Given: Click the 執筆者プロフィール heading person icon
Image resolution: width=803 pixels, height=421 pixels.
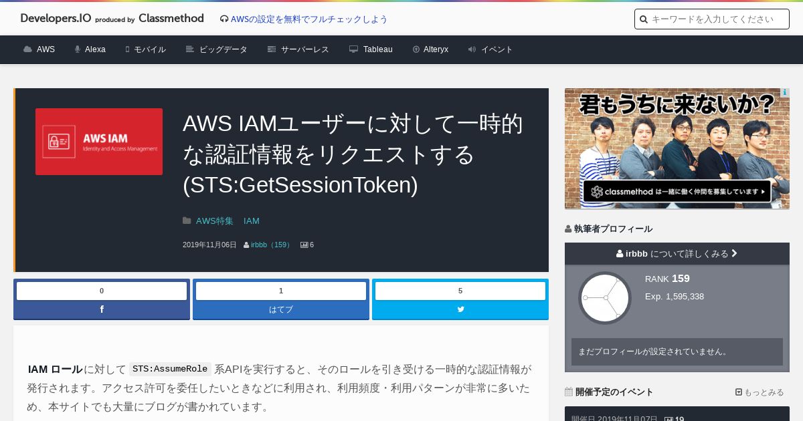Looking at the screenshot, I should click(x=568, y=229).
